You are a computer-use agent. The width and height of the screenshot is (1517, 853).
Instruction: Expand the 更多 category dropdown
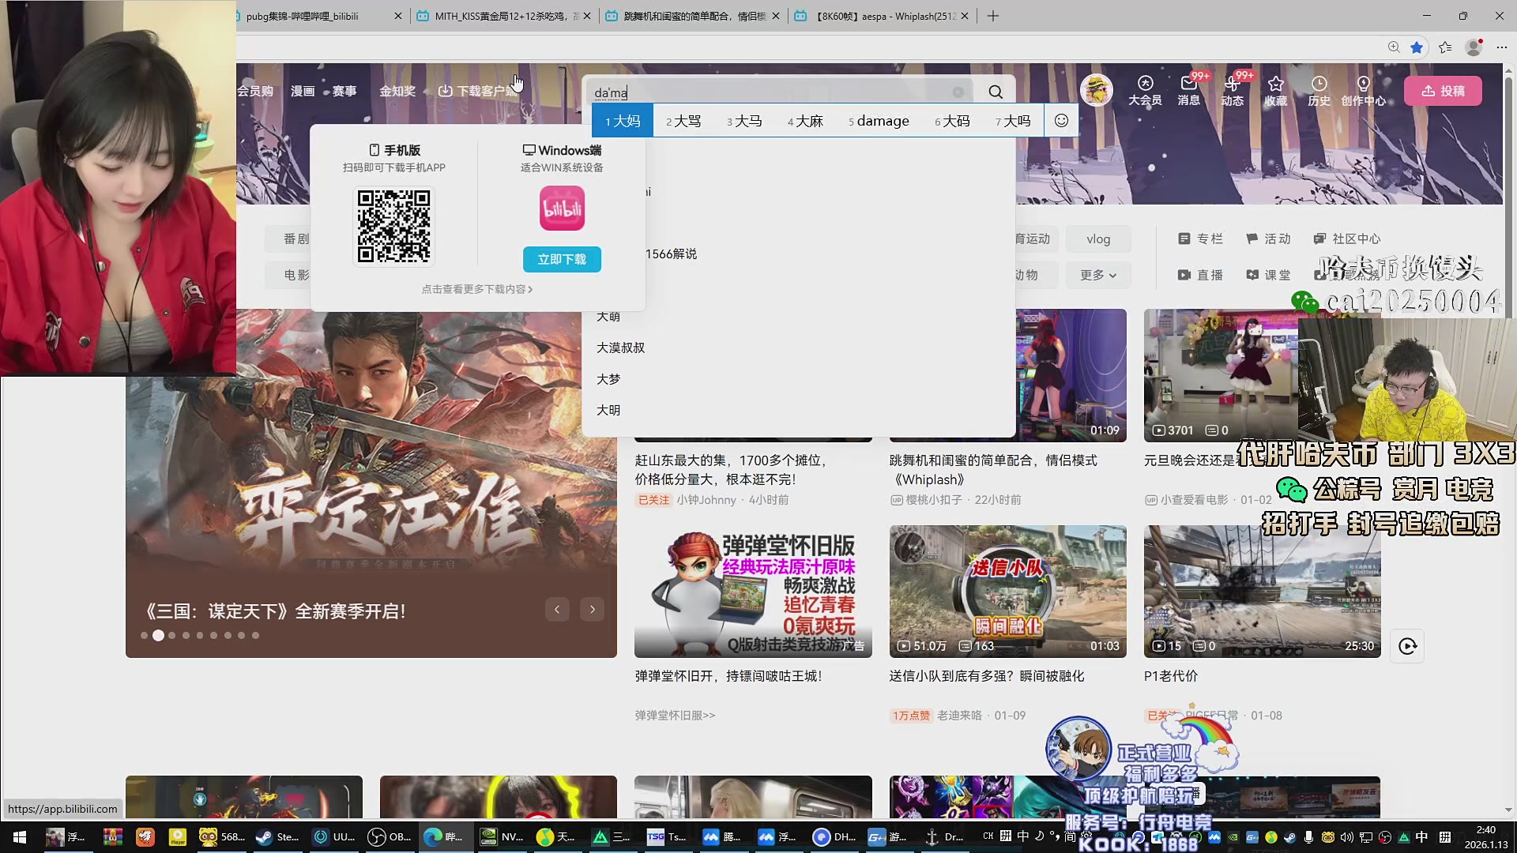coord(1097,275)
